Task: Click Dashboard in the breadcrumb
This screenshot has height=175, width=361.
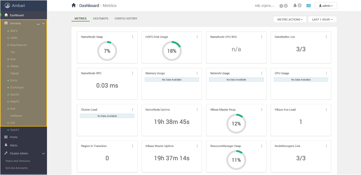Action: click(89, 6)
